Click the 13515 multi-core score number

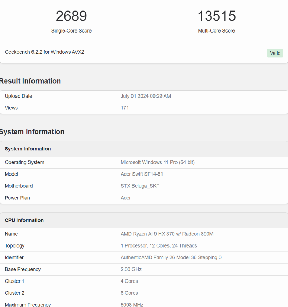click(x=216, y=16)
